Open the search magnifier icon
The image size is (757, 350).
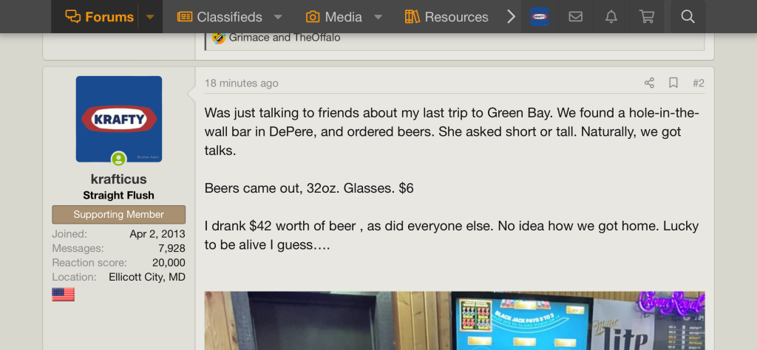pyautogui.click(x=688, y=17)
